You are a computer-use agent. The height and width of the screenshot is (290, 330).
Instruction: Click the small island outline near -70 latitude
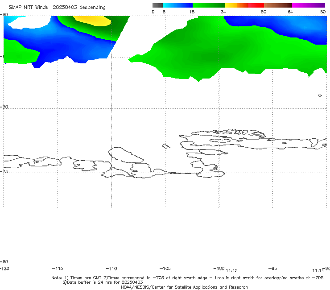(x=320, y=95)
